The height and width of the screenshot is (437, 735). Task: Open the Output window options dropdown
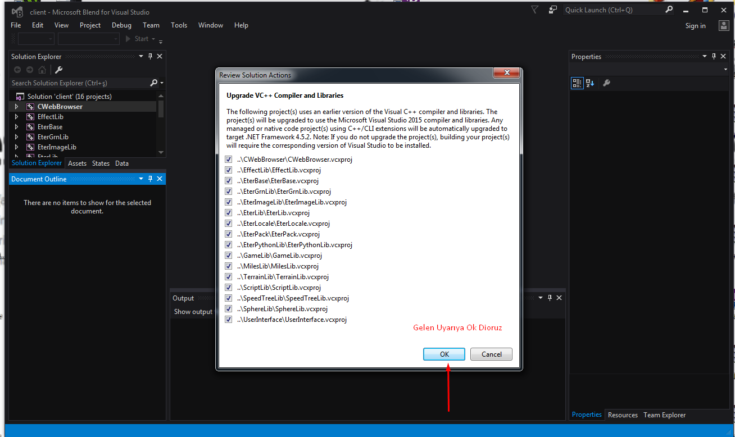click(x=541, y=298)
